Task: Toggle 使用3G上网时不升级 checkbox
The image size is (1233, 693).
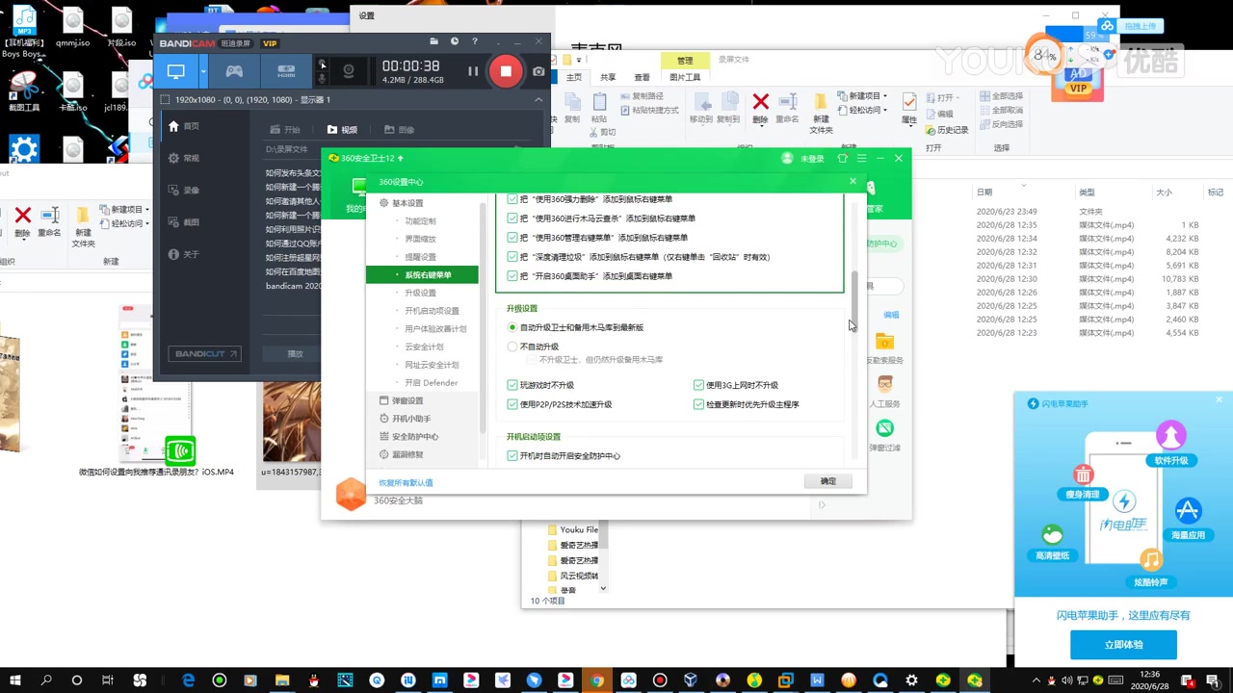Action: pyautogui.click(x=698, y=385)
